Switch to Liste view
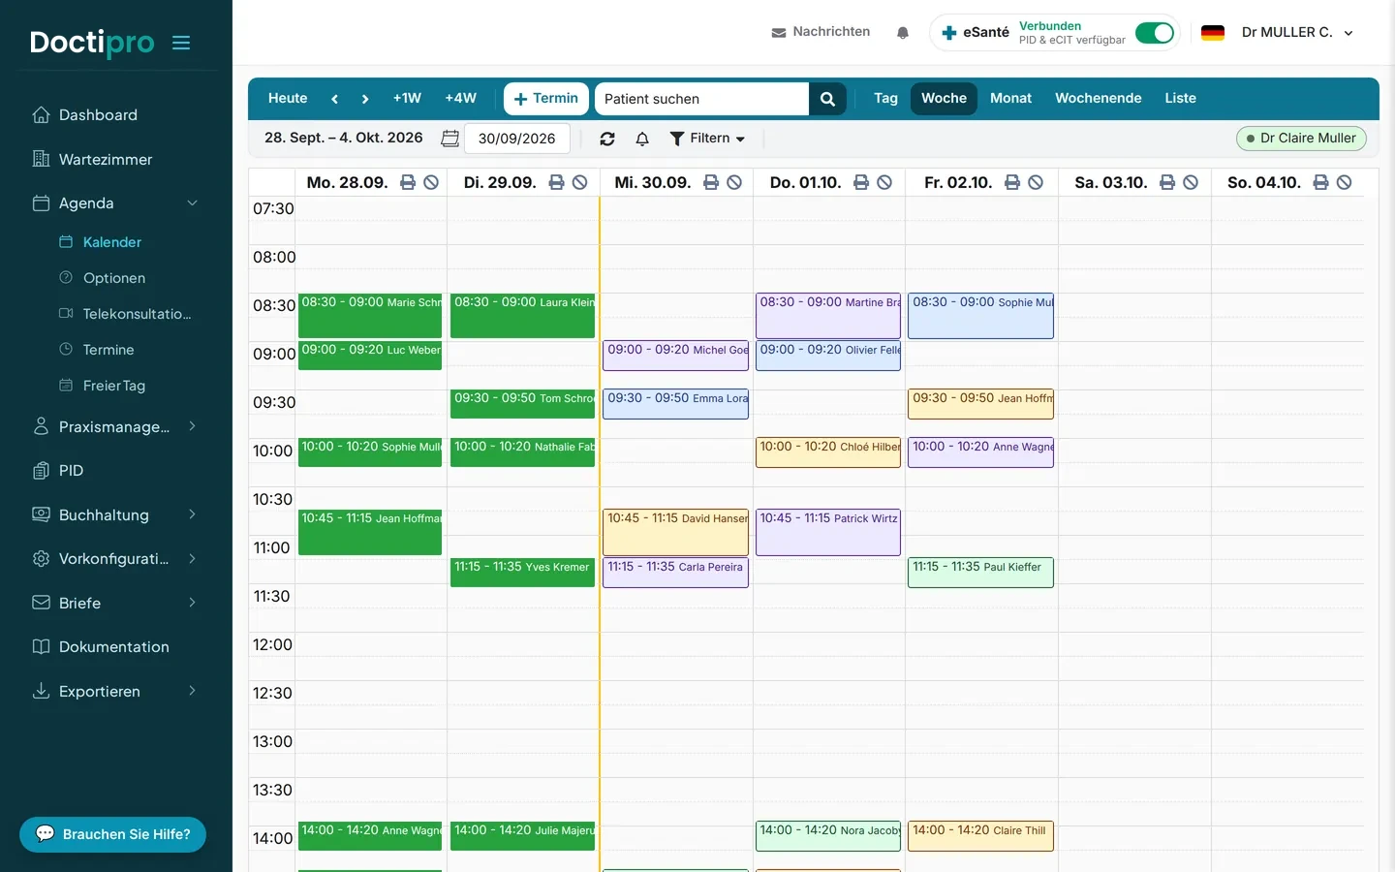Image resolution: width=1395 pixels, height=872 pixels. 1180,99
